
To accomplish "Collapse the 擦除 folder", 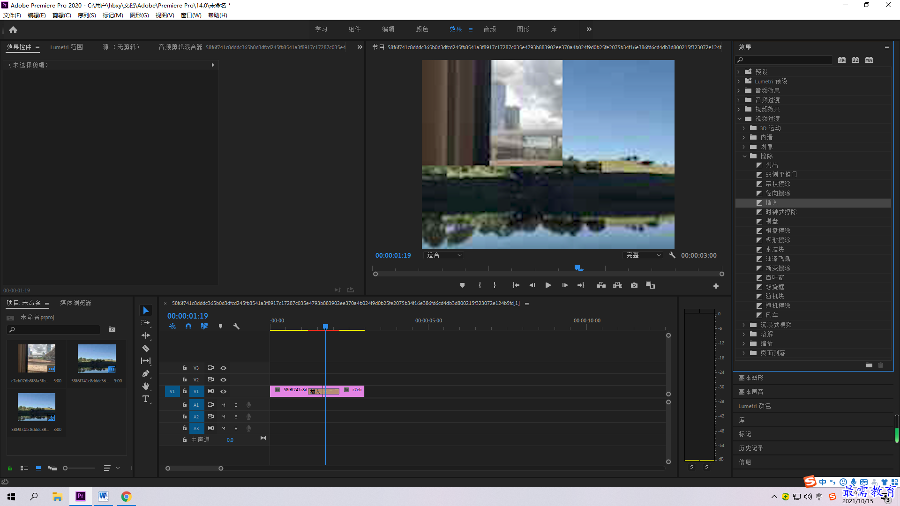I will coord(744,156).
